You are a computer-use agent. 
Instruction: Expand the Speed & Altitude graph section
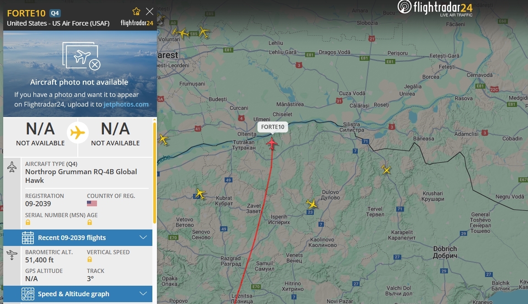[x=78, y=294]
